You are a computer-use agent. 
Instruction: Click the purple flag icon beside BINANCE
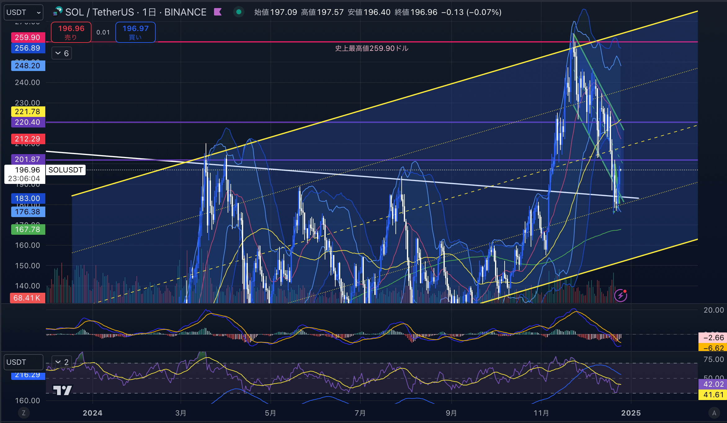(218, 12)
